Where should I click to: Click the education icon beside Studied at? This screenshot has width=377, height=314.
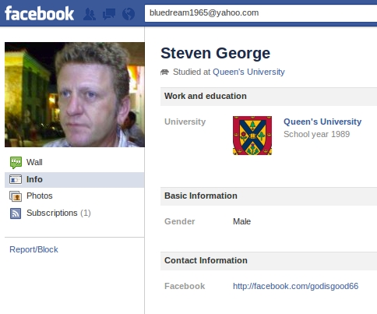(164, 72)
